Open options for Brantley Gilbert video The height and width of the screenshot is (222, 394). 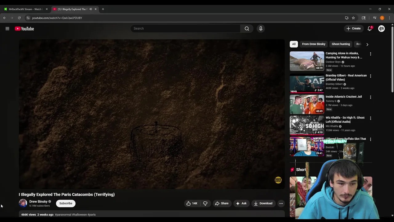371,76
